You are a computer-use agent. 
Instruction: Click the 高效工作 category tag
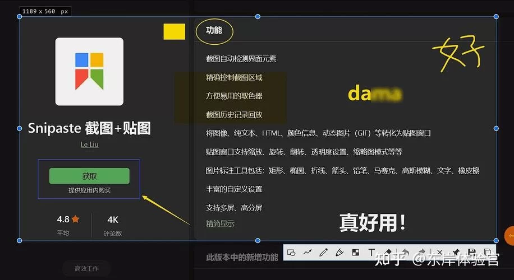(x=86, y=269)
